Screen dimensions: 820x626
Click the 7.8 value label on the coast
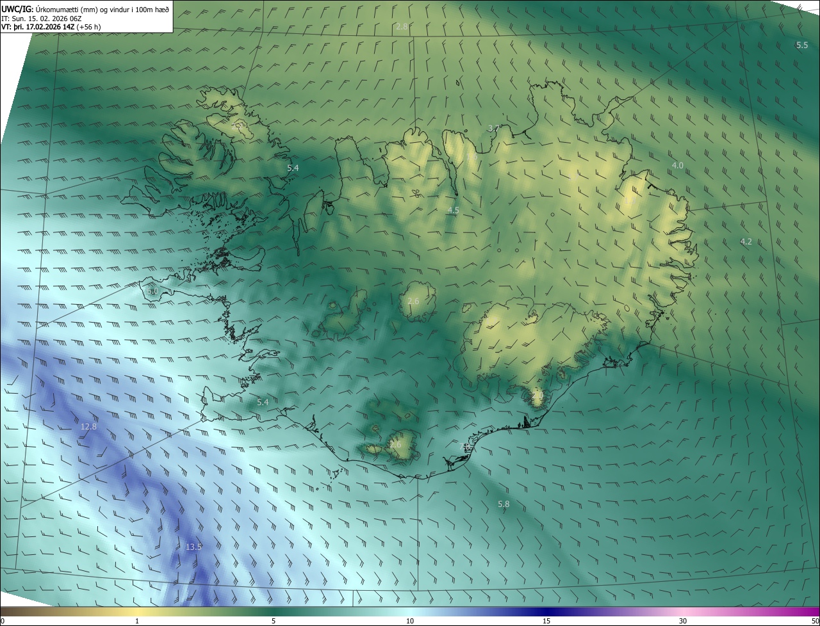point(466,446)
